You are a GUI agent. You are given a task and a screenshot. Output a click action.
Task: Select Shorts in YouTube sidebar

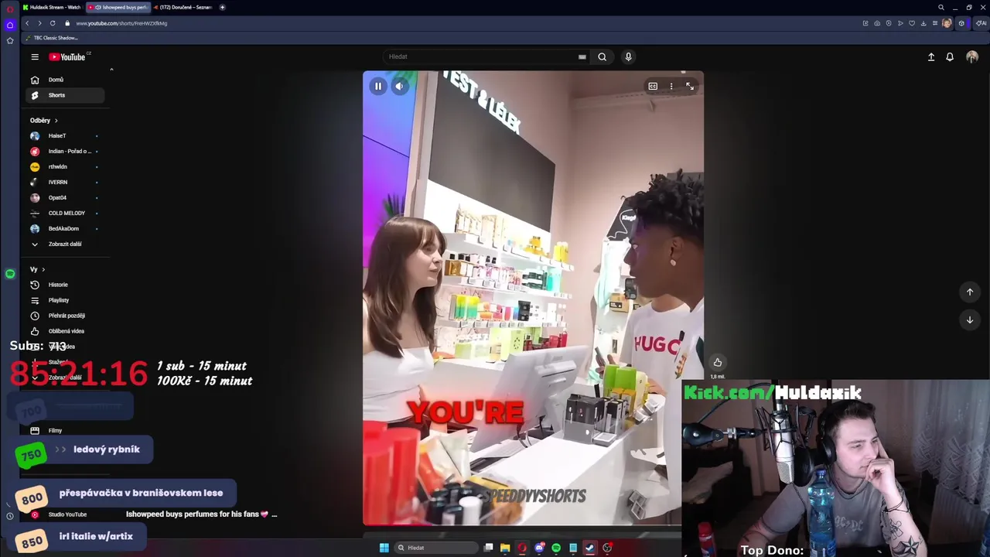pos(65,95)
